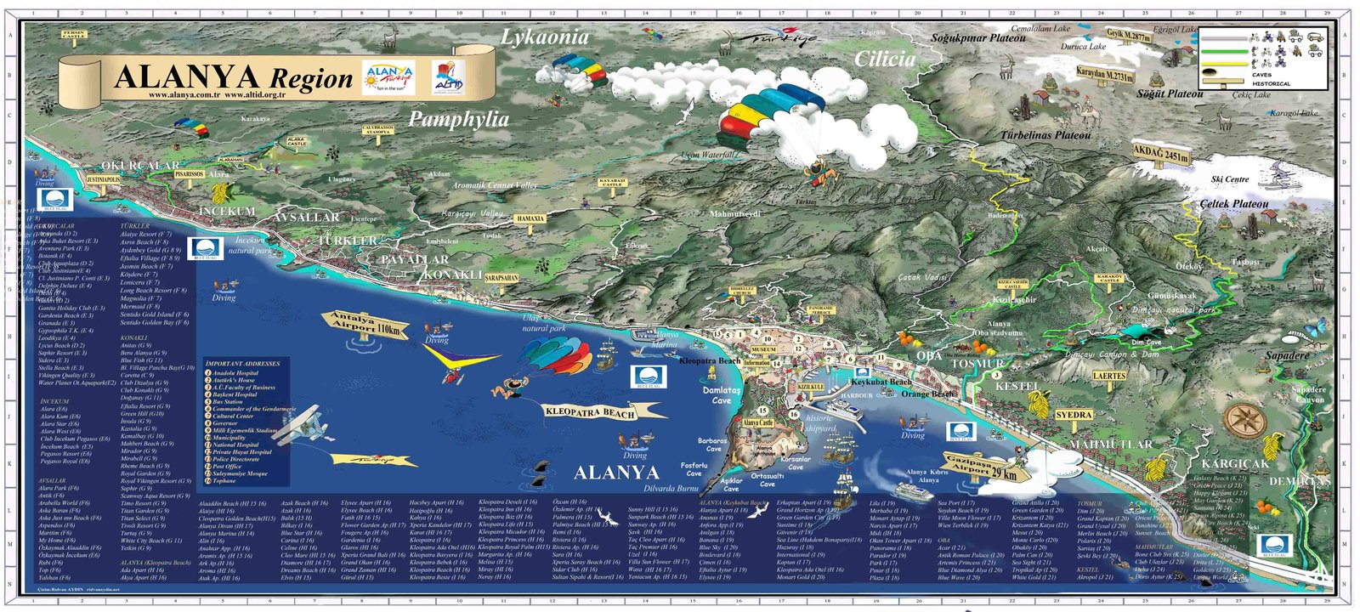The height and width of the screenshot is (612, 1360).
Task: Click the SYEDRA historical sign
Action: pyautogui.click(x=1074, y=416)
